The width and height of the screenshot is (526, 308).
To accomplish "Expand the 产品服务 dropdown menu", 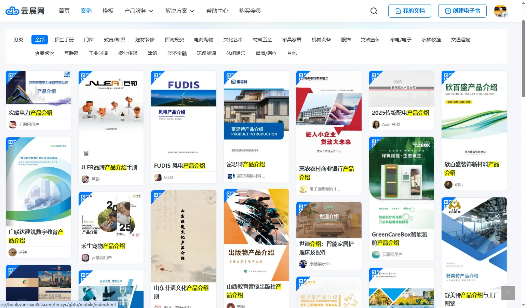I will click(x=138, y=11).
